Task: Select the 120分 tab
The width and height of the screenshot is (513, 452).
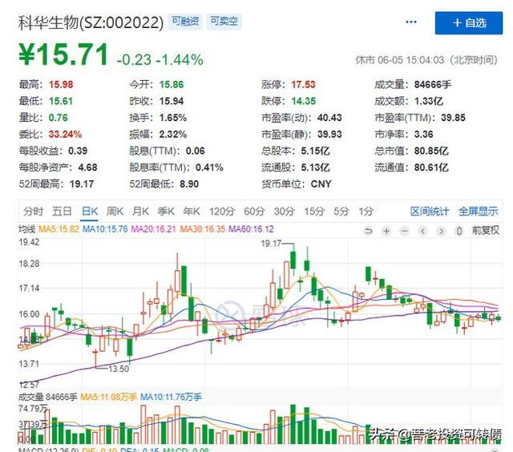Action: coord(222,212)
